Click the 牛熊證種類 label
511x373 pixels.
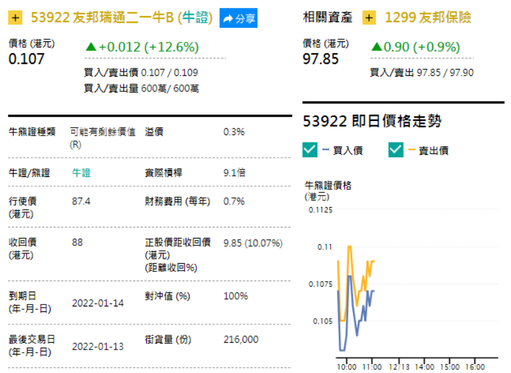[x=32, y=132]
